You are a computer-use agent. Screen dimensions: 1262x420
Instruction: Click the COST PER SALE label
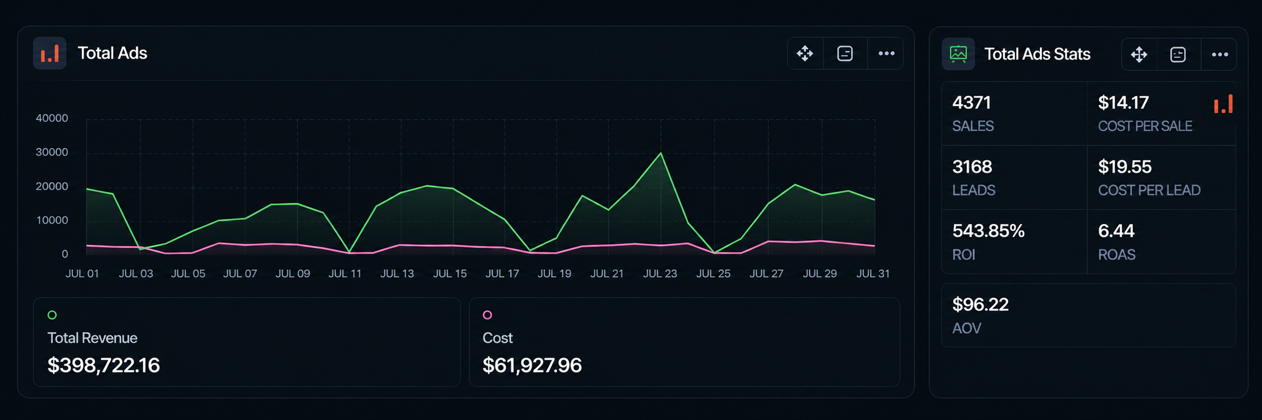click(1145, 126)
